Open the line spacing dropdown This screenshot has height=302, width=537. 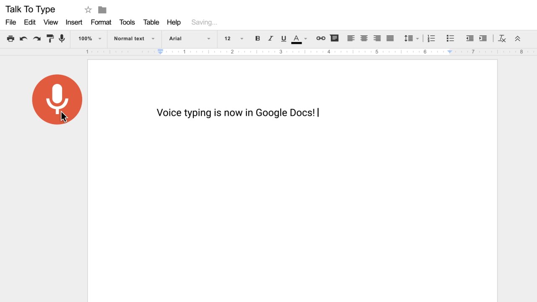pos(410,38)
